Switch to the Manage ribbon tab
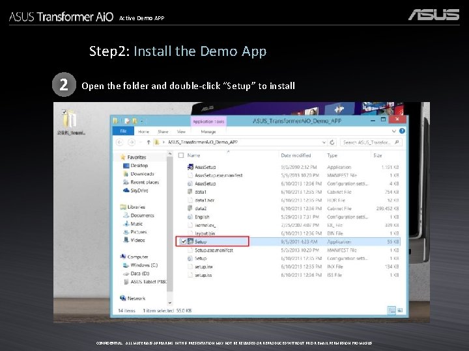The height and width of the screenshot is (351, 469). pos(208,131)
